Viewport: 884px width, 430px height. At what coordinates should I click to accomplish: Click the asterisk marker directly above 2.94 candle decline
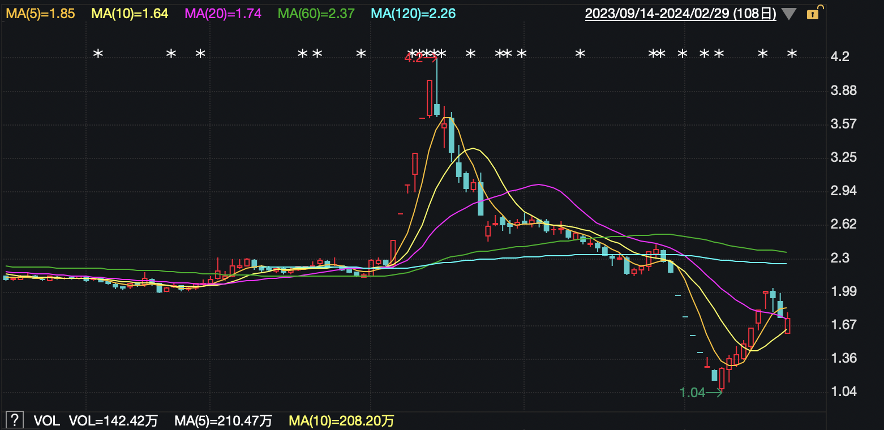[x=470, y=54]
